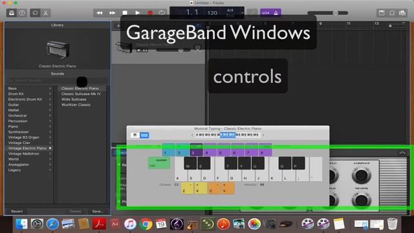Click the Rewind transport button
Screen dimensions: 414x233
tap(100, 13)
